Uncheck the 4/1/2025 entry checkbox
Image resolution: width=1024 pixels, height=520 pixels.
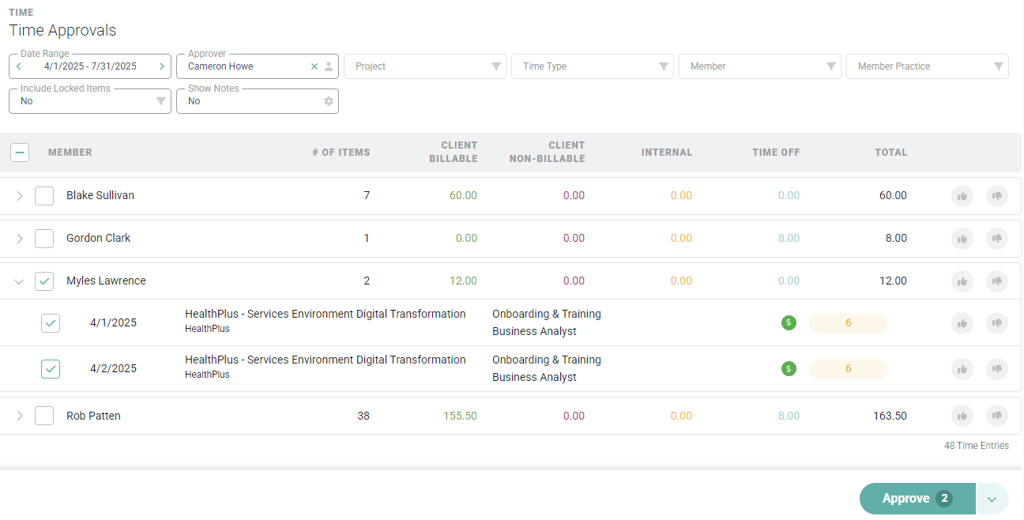tap(51, 322)
